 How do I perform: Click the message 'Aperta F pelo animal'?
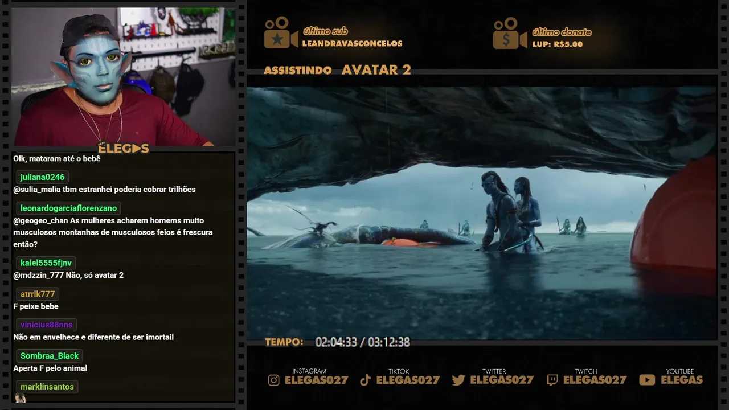(x=50, y=368)
